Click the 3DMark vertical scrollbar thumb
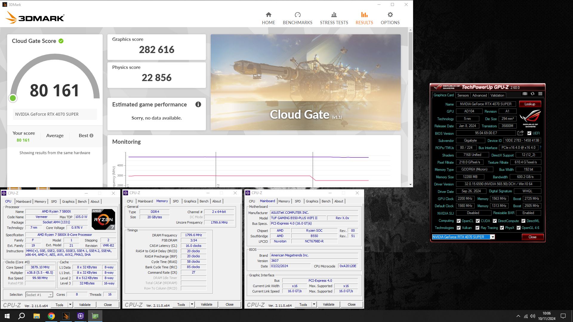 [x=410, y=51]
